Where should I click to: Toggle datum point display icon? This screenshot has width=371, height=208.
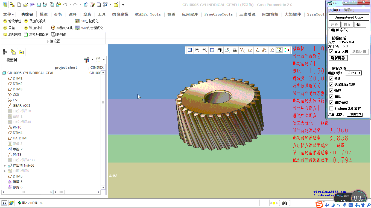tap(264, 50)
